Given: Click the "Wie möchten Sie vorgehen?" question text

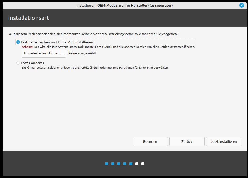Looking at the screenshot, I should click(x=157, y=34).
